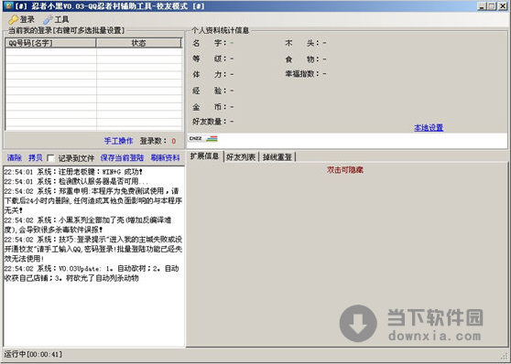
Task: Click the 体力 label in the stats panel
Action: coord(209,74)
